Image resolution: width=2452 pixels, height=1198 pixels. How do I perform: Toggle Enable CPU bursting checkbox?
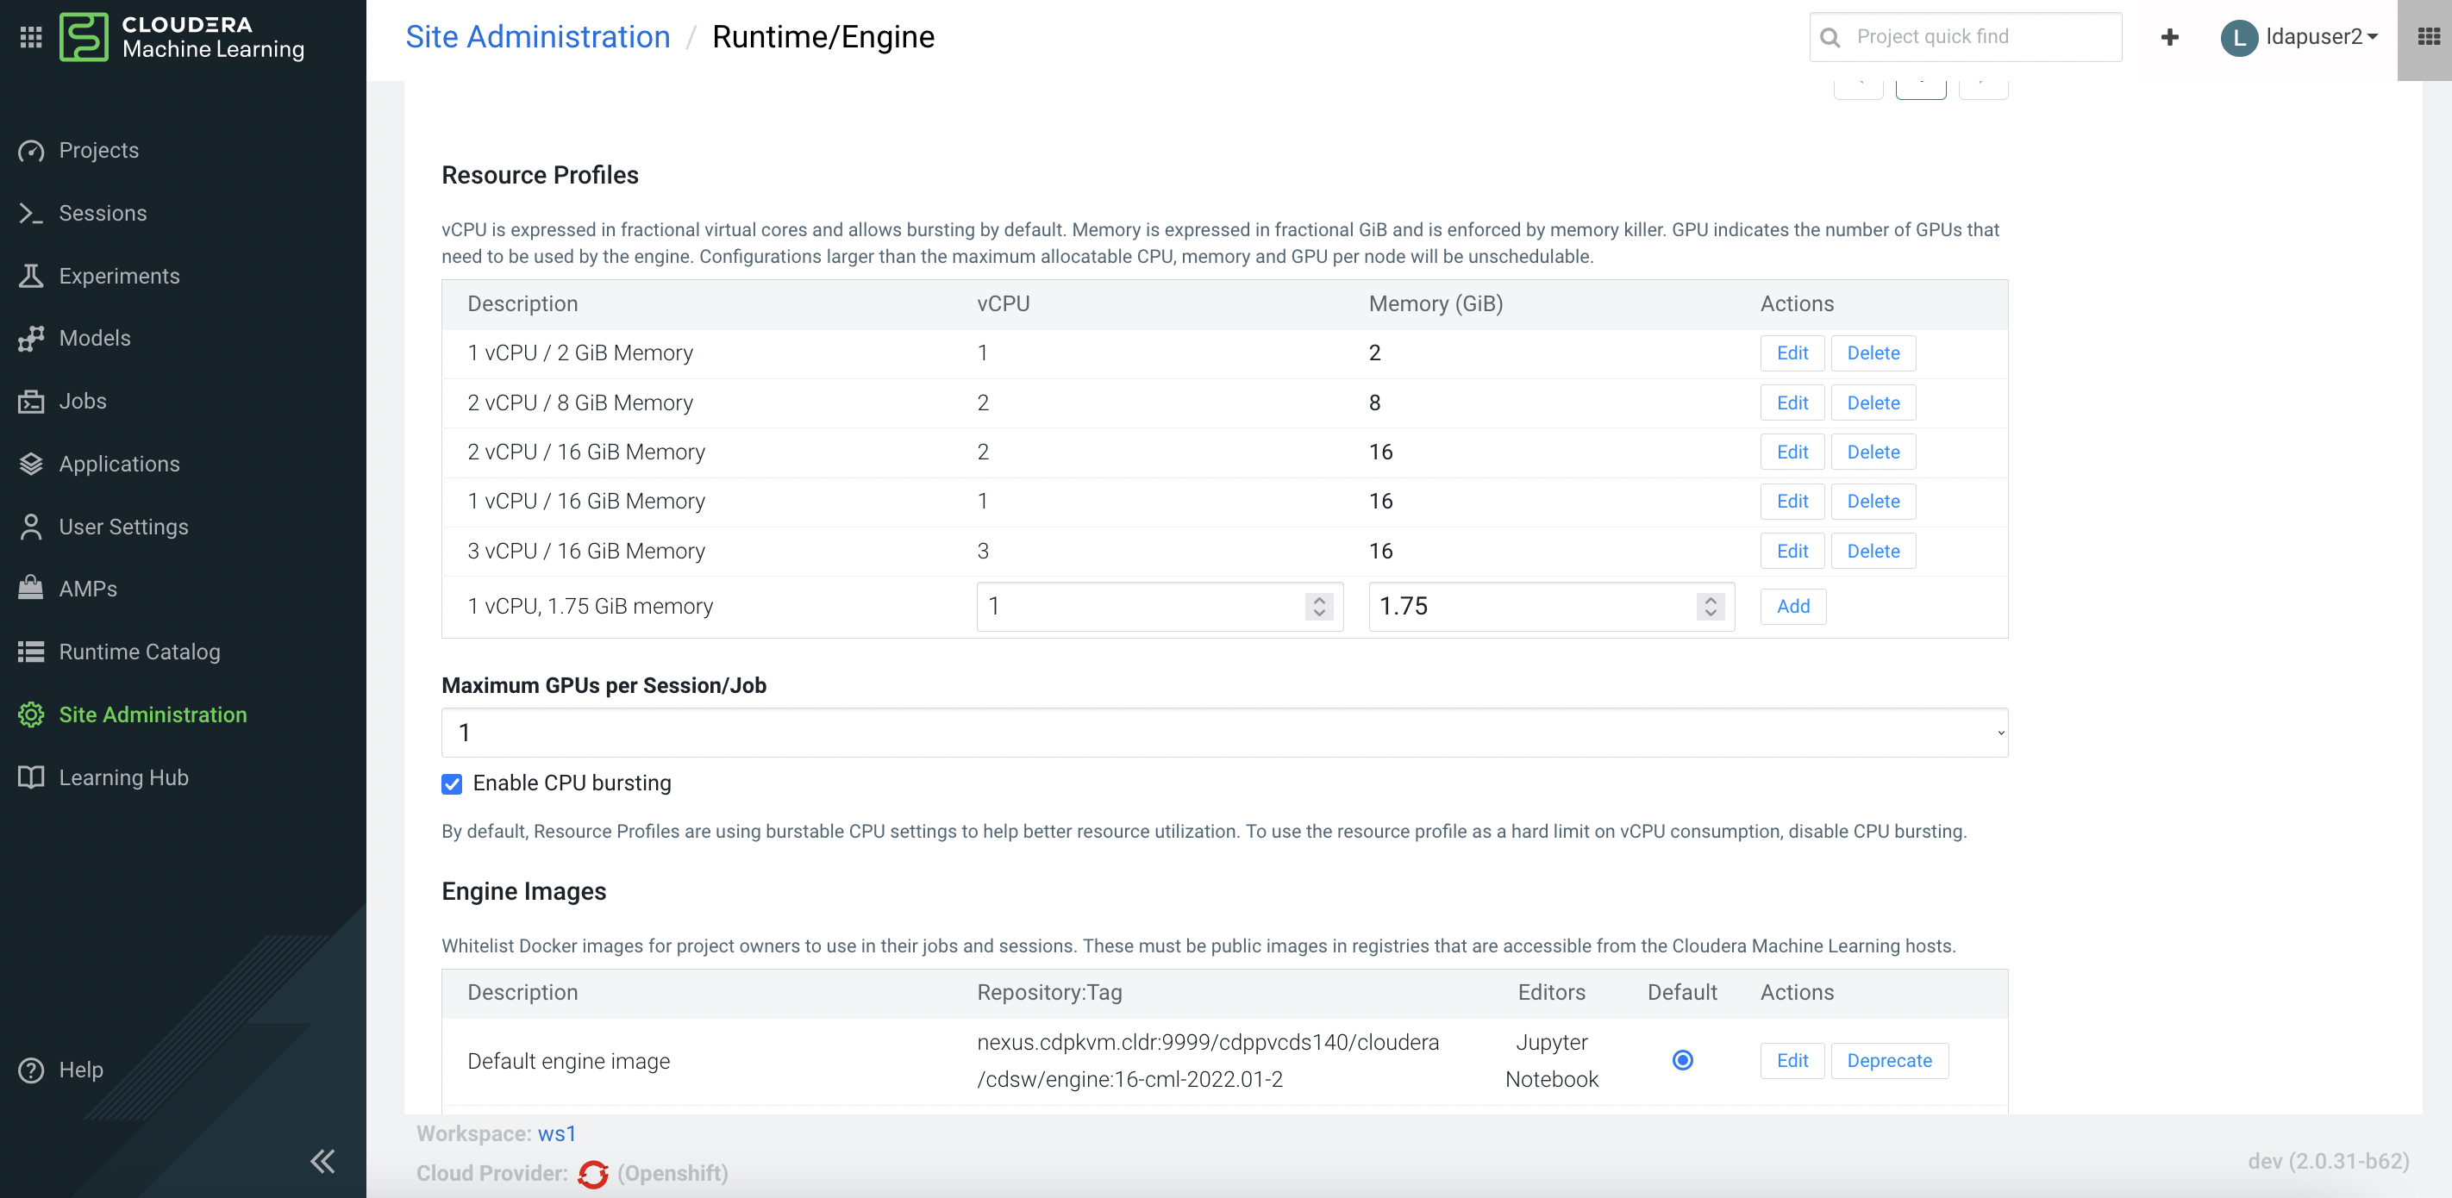pyautogui.click(x=452, y=783)
